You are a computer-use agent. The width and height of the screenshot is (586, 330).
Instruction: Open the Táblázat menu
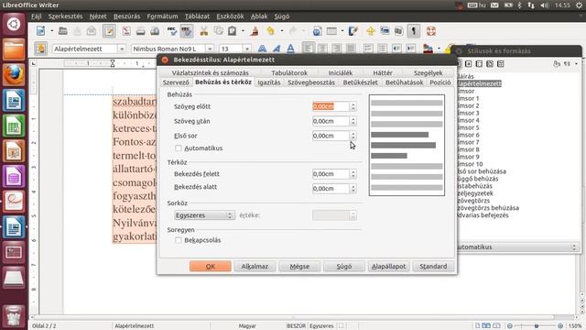[x=197, y=16]
